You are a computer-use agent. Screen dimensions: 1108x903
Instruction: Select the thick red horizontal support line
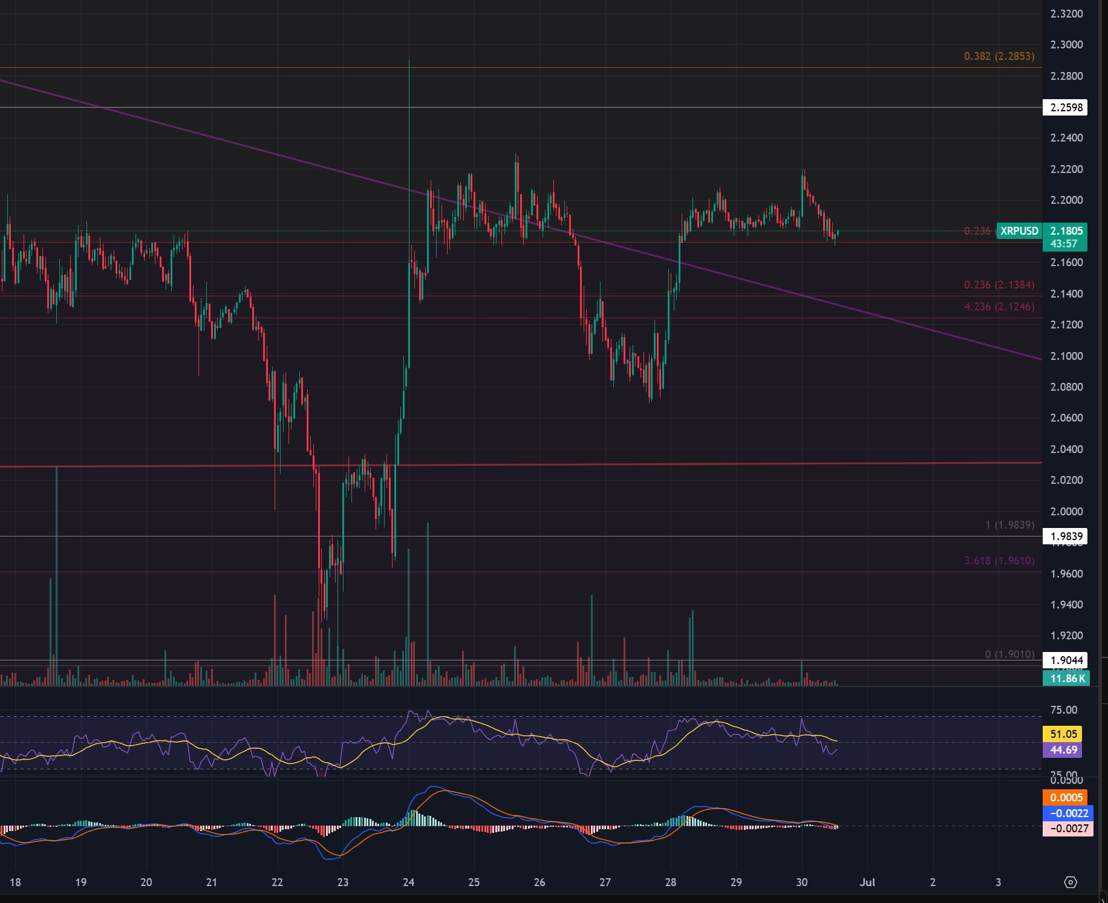(x=520, y=465)
